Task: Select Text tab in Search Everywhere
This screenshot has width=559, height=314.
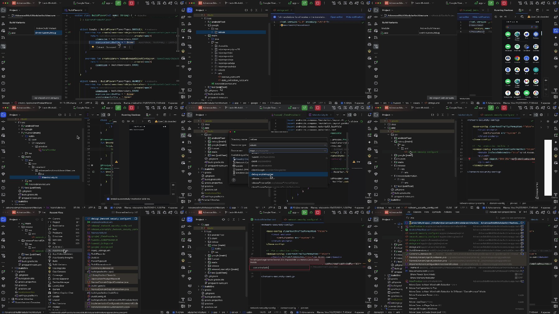Action: (x=457, y=212)
